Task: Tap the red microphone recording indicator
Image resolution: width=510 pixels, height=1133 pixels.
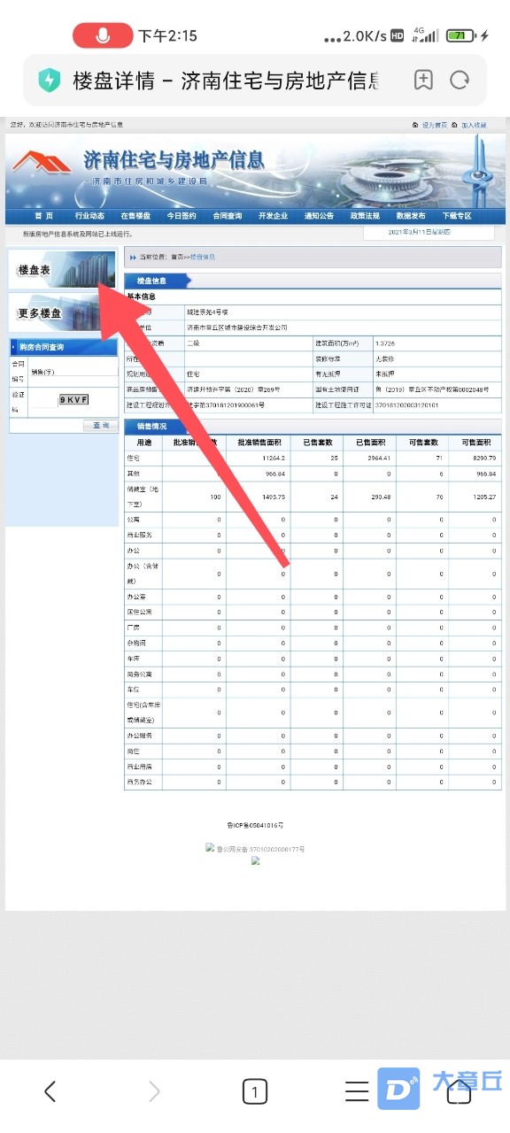Action: (103, 36)
